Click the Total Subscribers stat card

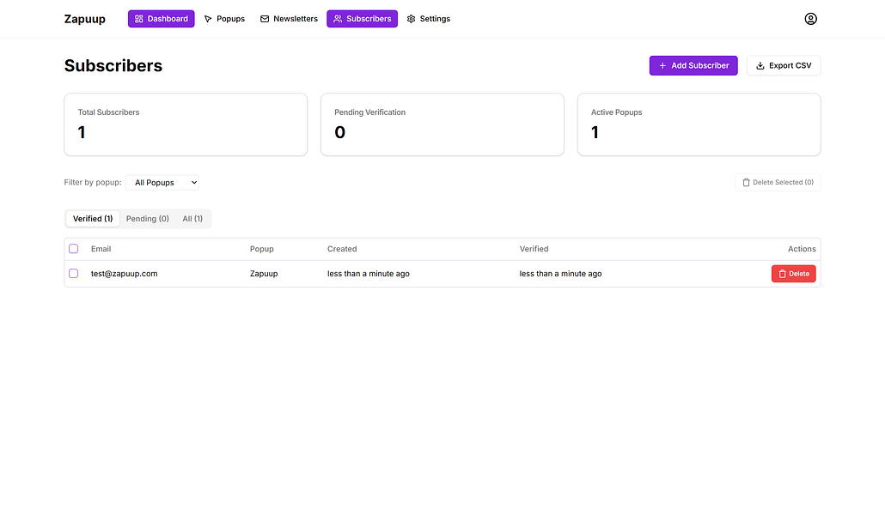(x=186, y=124)
